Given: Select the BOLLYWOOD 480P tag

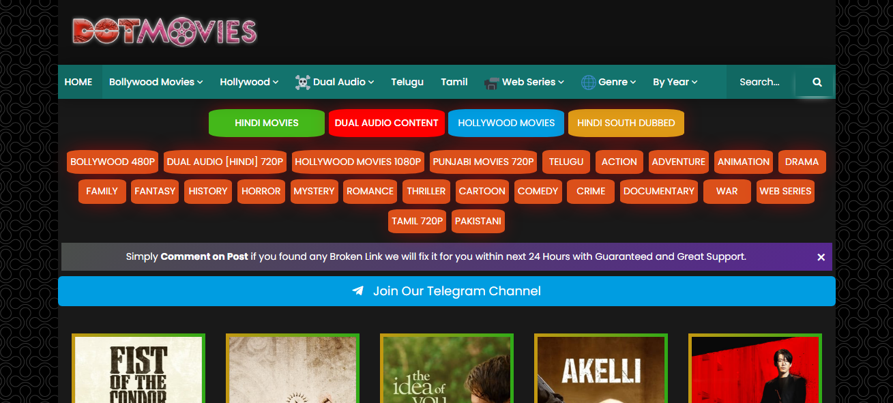Looking at the screenshot, I should [x=113, y=162].
